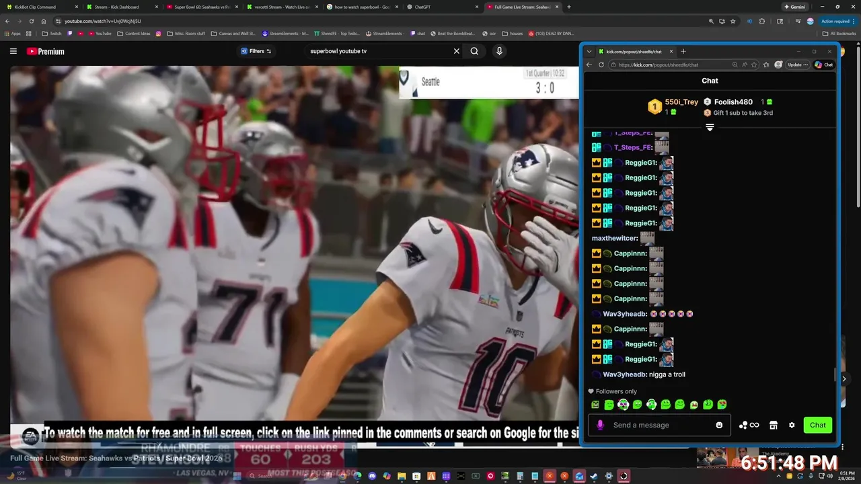
Task: Open the Canvas and Wall St... bookmark folder
Action: point(233,34)
